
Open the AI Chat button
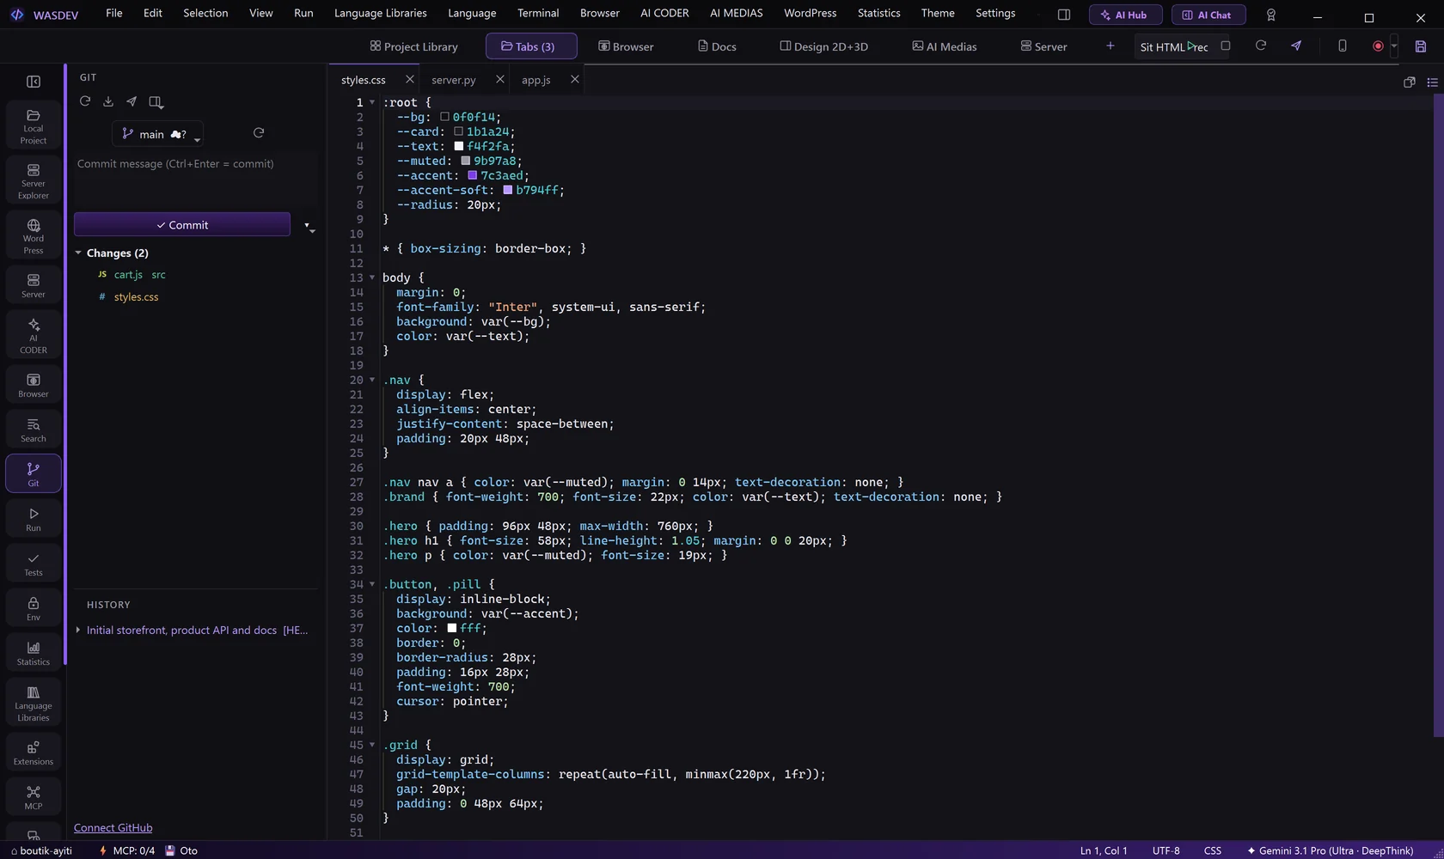pos(1208,15)
